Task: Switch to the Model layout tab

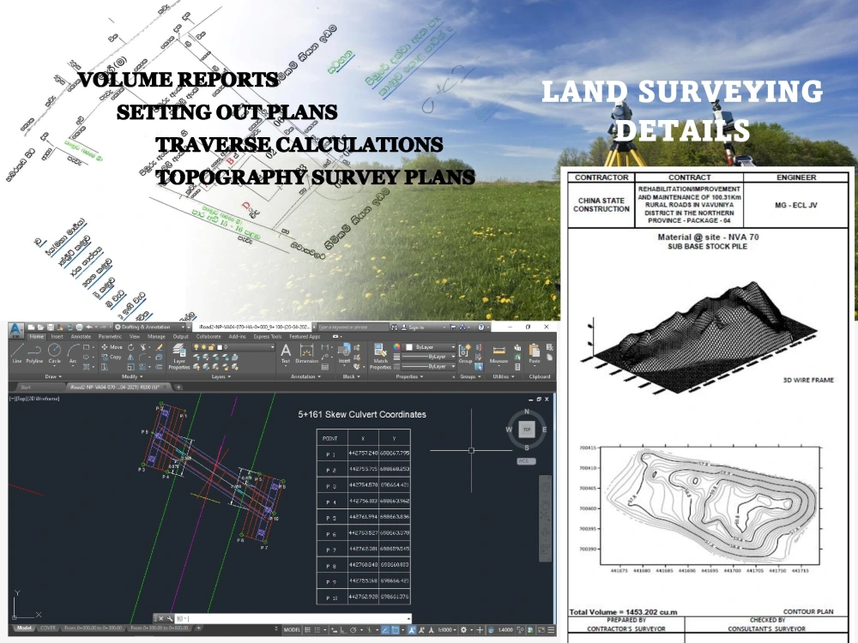Action: pos(24,630)
